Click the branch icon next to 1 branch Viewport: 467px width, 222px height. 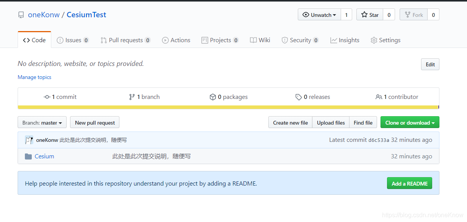[x=132, y=97]
